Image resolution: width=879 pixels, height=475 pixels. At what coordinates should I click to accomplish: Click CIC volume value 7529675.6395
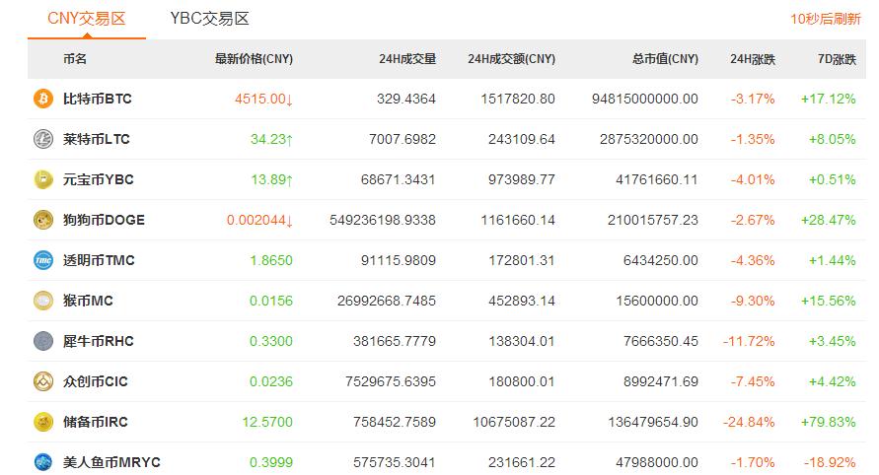[391, 381]
